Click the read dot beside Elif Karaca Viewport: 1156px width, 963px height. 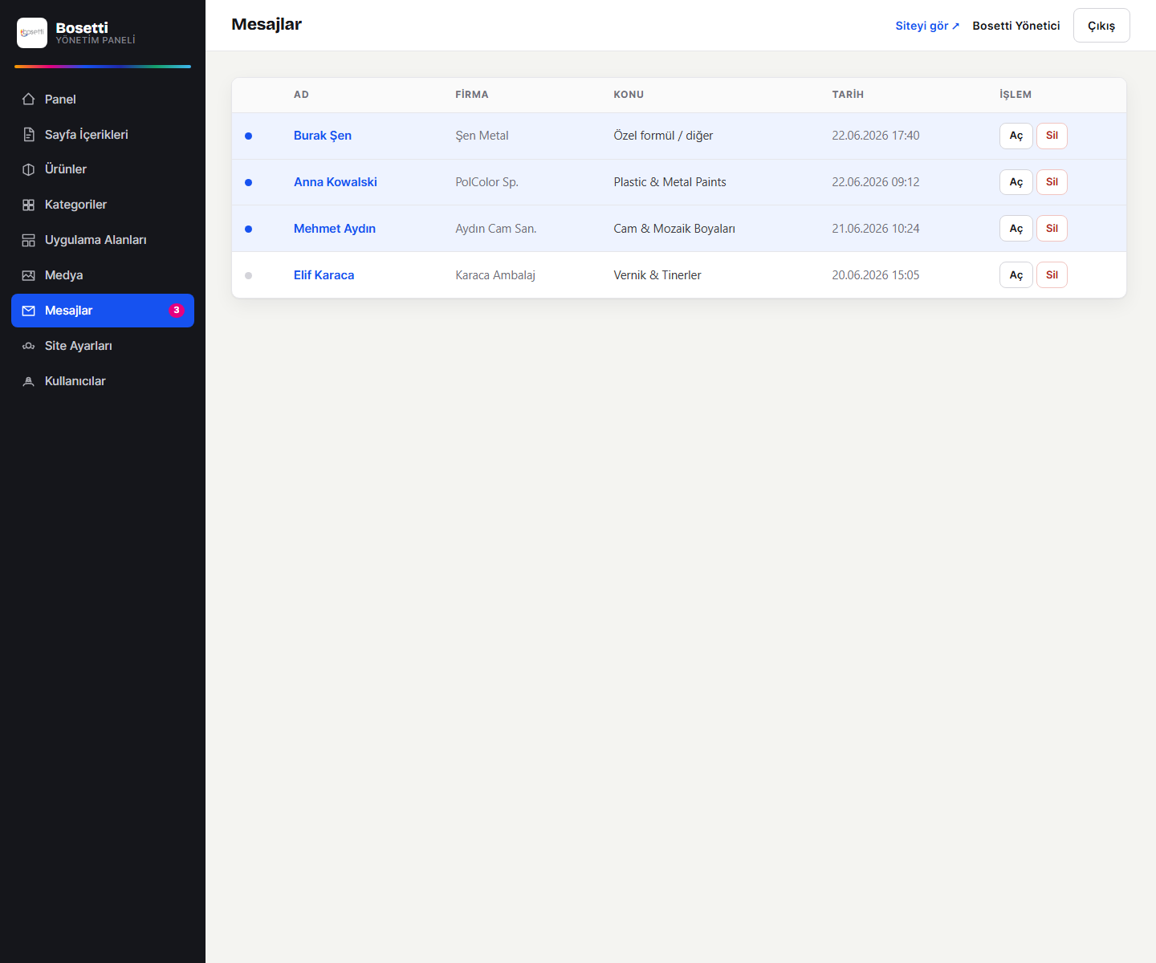tap(248, 275)
